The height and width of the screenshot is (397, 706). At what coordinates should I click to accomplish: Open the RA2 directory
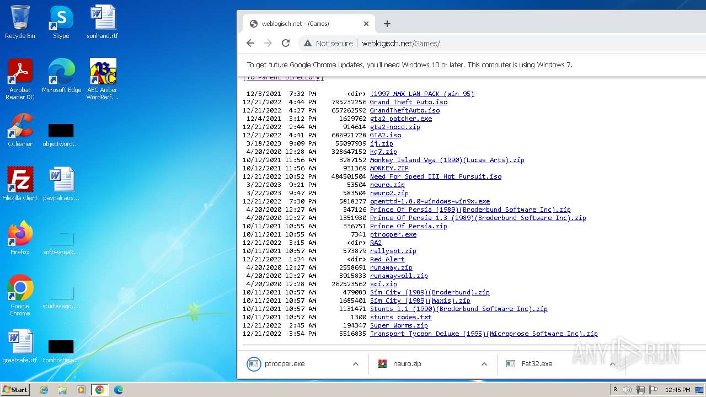(x=376, y=243)
